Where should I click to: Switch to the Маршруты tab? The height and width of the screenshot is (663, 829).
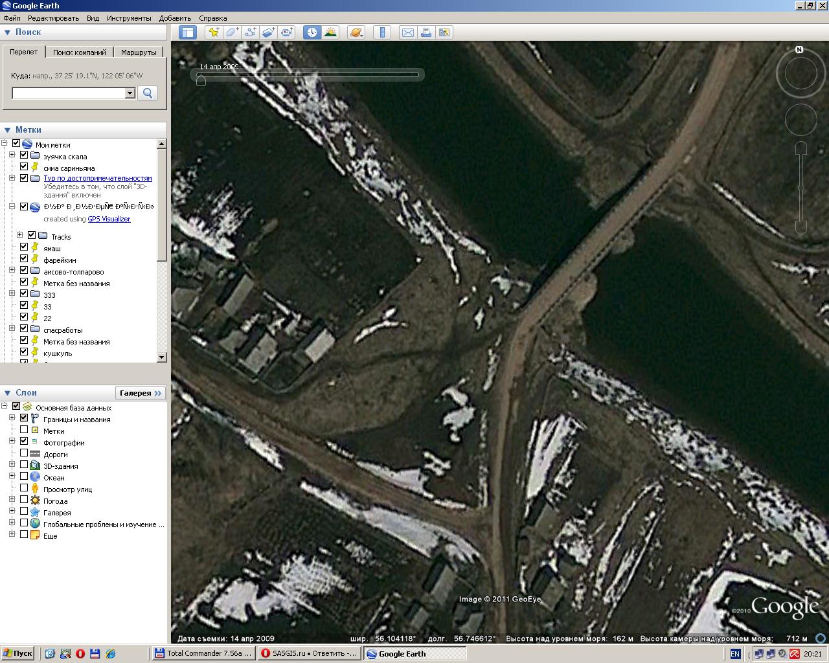139,52
